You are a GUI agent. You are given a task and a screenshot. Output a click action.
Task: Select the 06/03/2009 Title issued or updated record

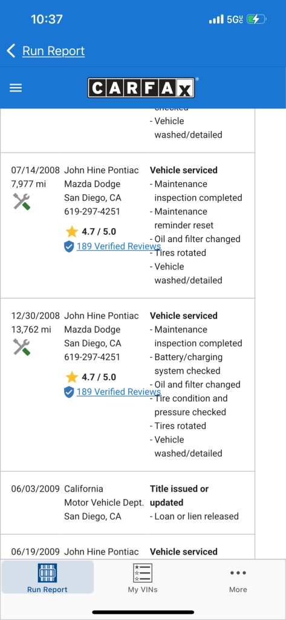tap(127, 503)
